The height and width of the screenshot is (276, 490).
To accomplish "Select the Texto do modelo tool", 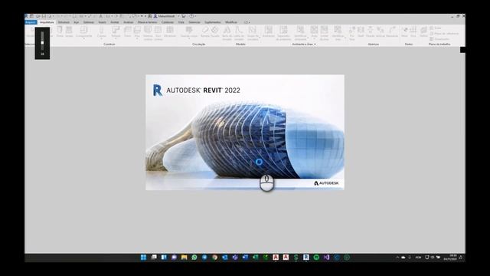I will pyautogui.click(x=227, y=33).
